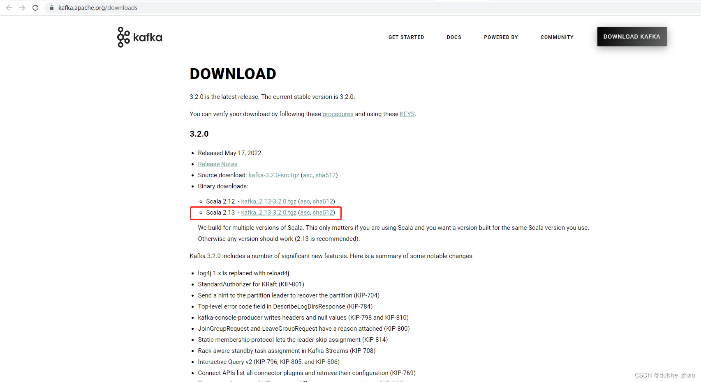Click the sha512 link for Scala 2.12
Viewport: 701px width, 382px height.
(x=323, y=201)
